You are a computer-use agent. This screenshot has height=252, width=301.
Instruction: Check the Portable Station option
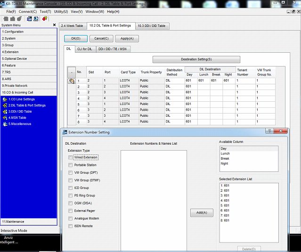pos(70,165)
